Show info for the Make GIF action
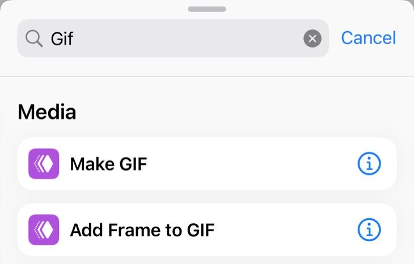The width and height of the screenshot is (414, 264). [369, 164]
